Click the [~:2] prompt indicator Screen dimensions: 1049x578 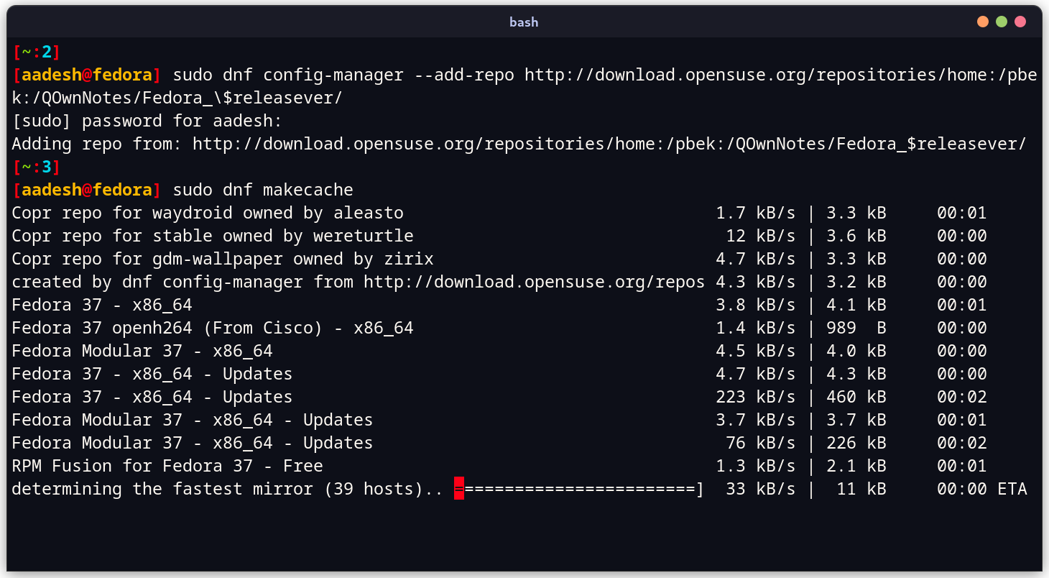tap(37, 52)
